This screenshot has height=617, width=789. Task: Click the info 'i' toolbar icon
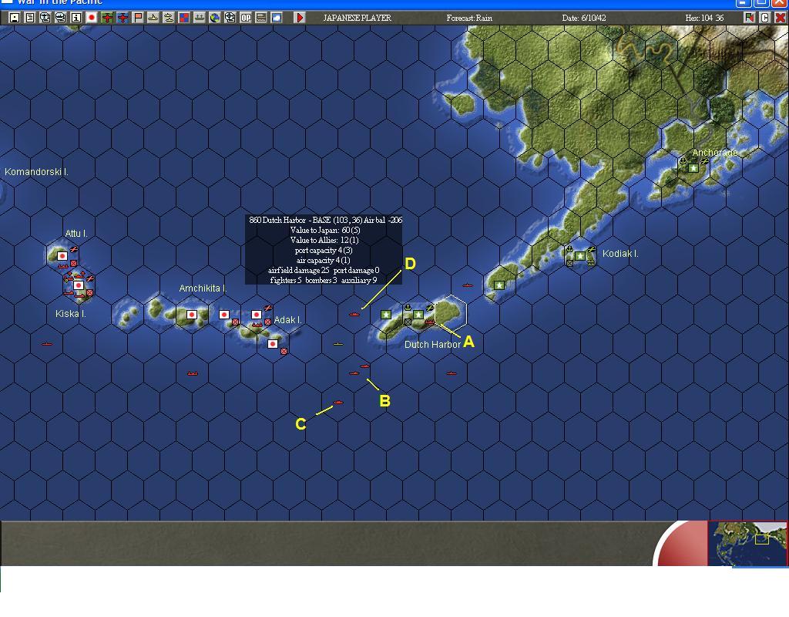point(76,18)
